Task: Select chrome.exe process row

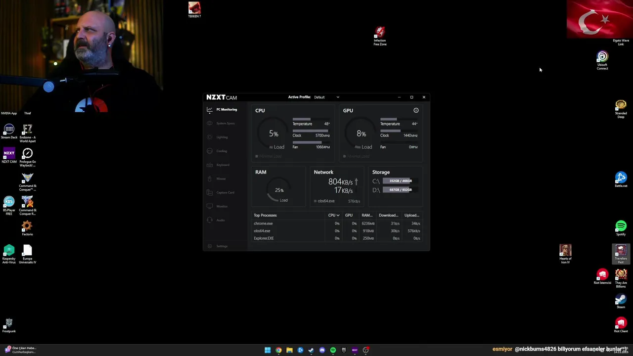Action: pos(337,223)
